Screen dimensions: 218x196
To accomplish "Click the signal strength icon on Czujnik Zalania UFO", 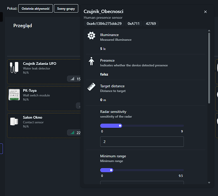I will [72, 79].
